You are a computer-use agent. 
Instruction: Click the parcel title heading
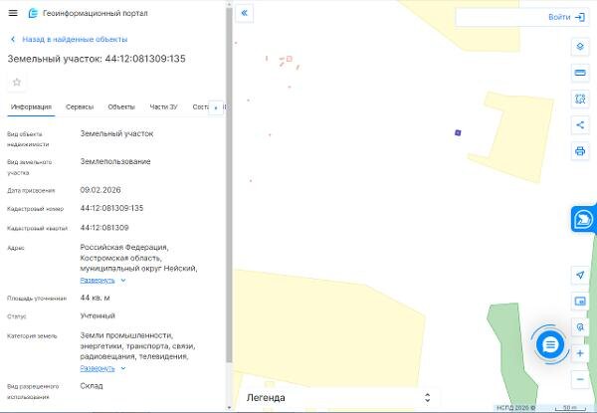(97, 59)
